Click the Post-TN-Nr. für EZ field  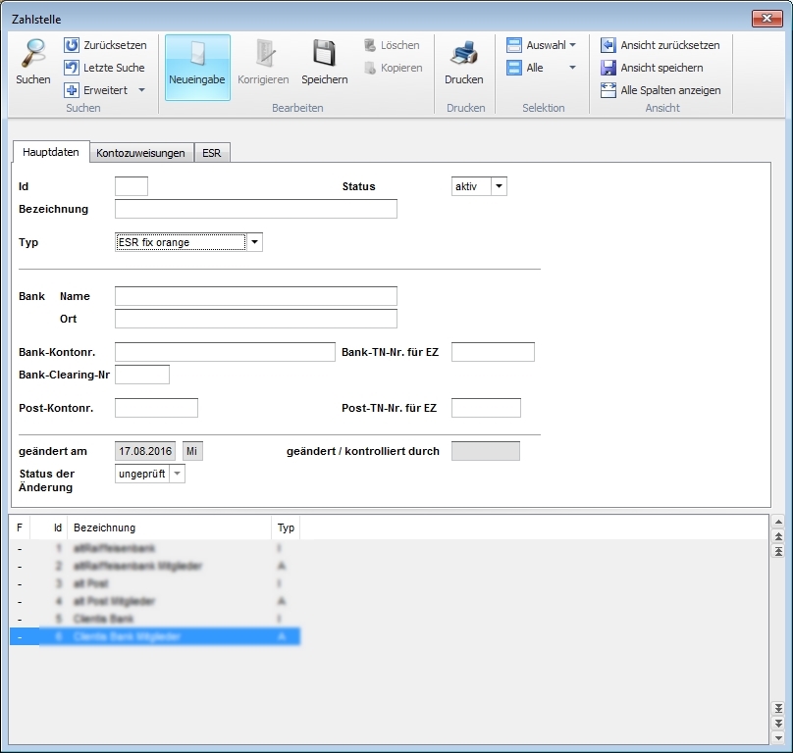(x=486, y=408)
